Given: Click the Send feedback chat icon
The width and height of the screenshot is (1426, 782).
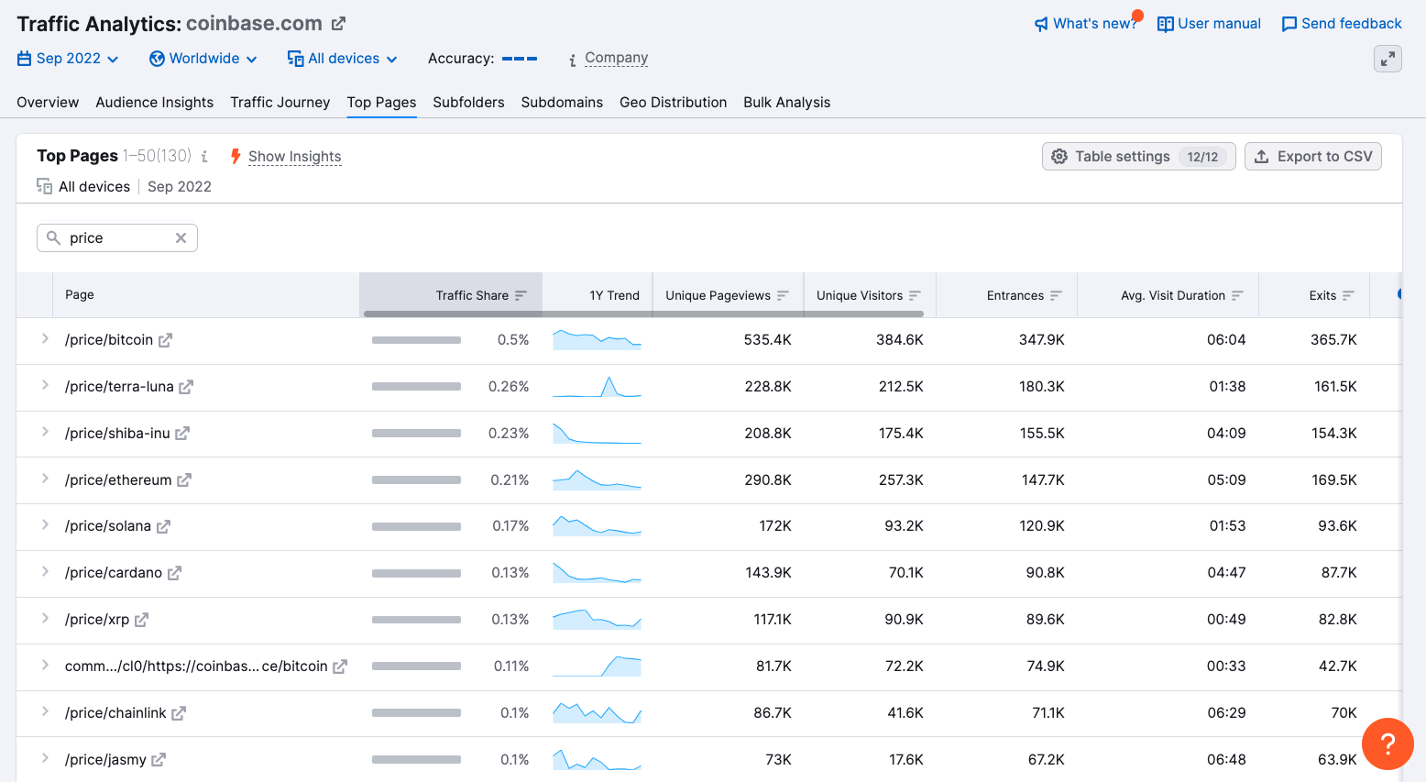Looking at the screenshot, I should pyautogui.click(x=1289, y=24).
